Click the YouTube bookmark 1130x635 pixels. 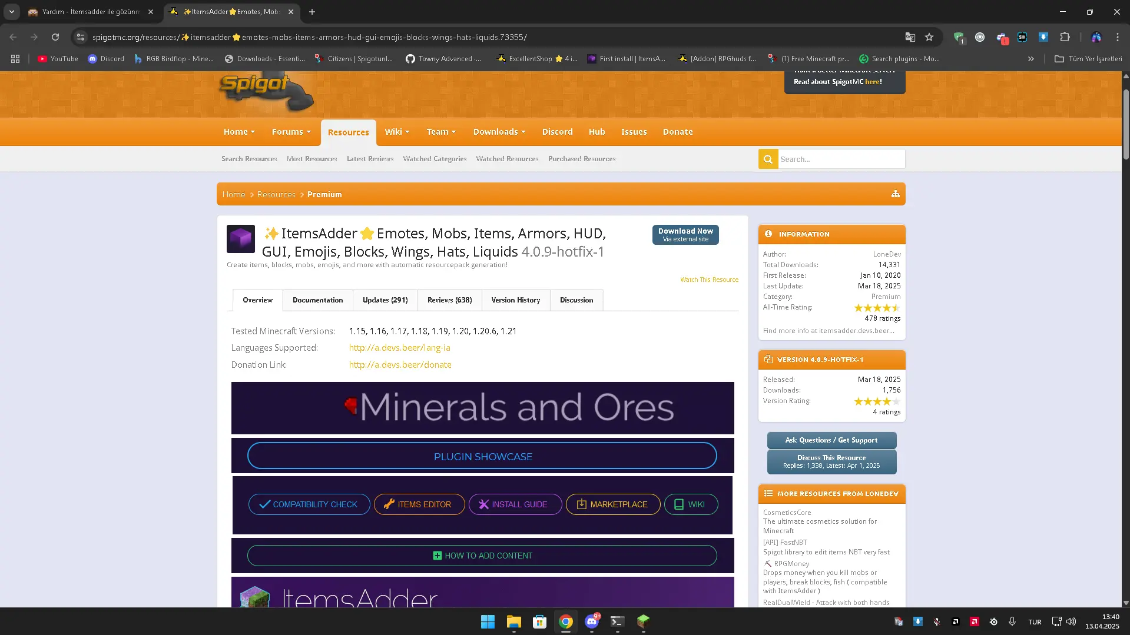pos(58,59)
